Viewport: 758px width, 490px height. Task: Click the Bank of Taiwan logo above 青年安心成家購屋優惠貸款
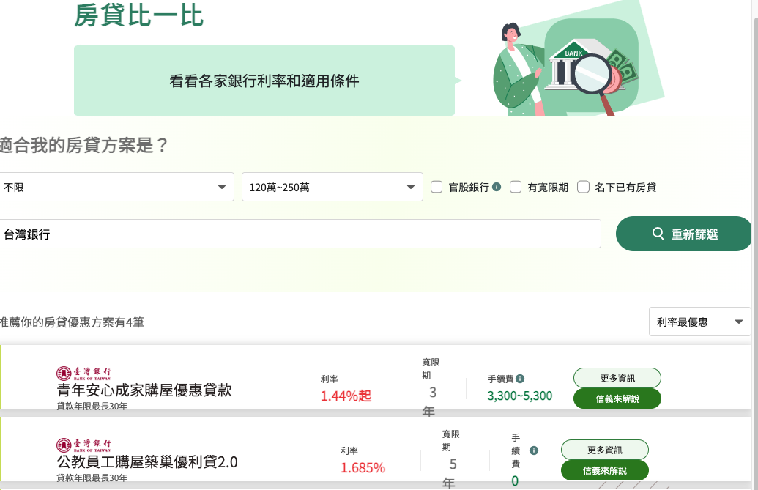point(83,374)
